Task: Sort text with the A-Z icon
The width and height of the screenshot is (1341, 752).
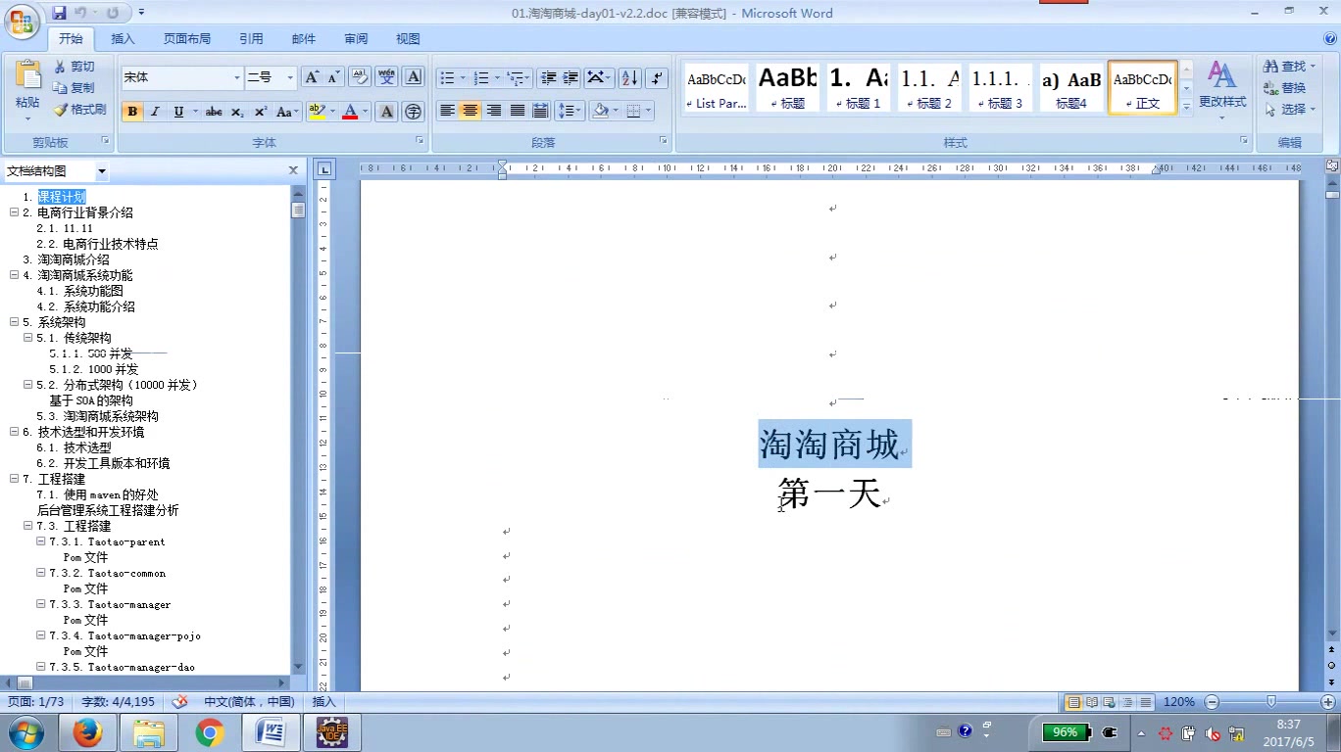Action: coord(629,77)
